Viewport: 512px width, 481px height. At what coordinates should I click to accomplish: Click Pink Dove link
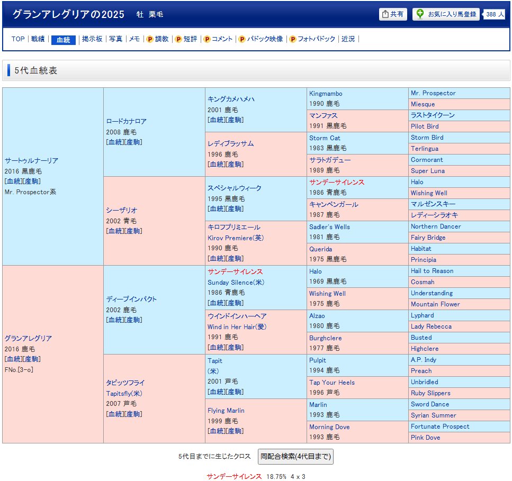[426, 437]
